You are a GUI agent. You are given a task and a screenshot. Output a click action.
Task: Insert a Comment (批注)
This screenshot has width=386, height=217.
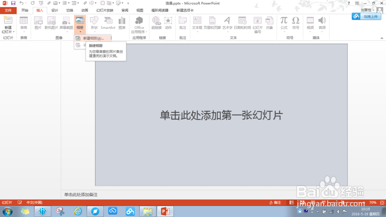pyautogui.click(x=183, y=23)
